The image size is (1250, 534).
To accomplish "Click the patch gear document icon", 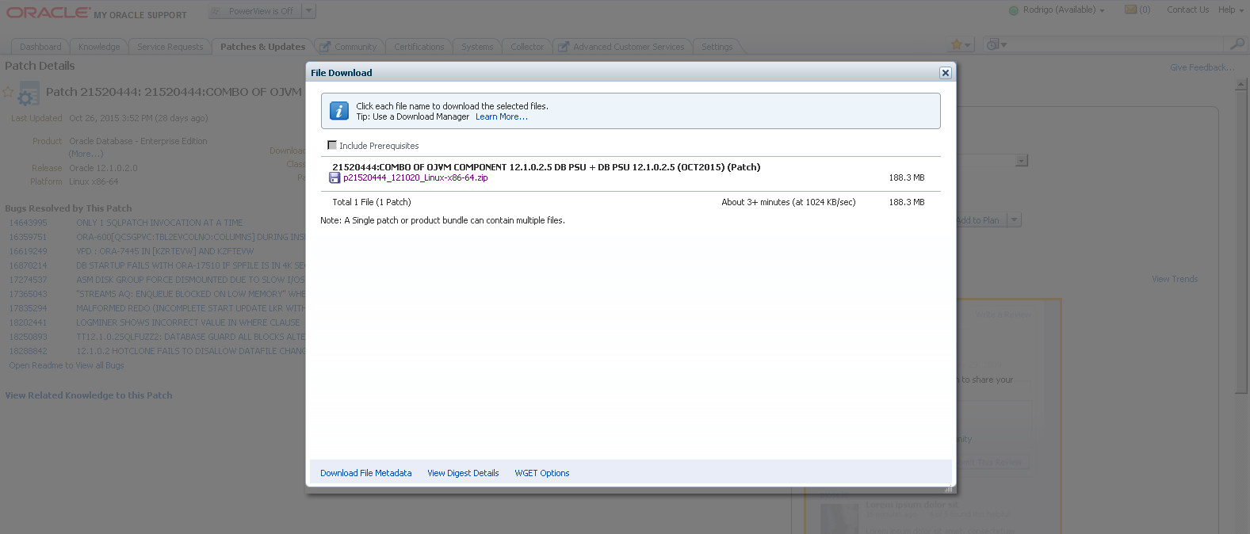I will (x=28, y=94).
